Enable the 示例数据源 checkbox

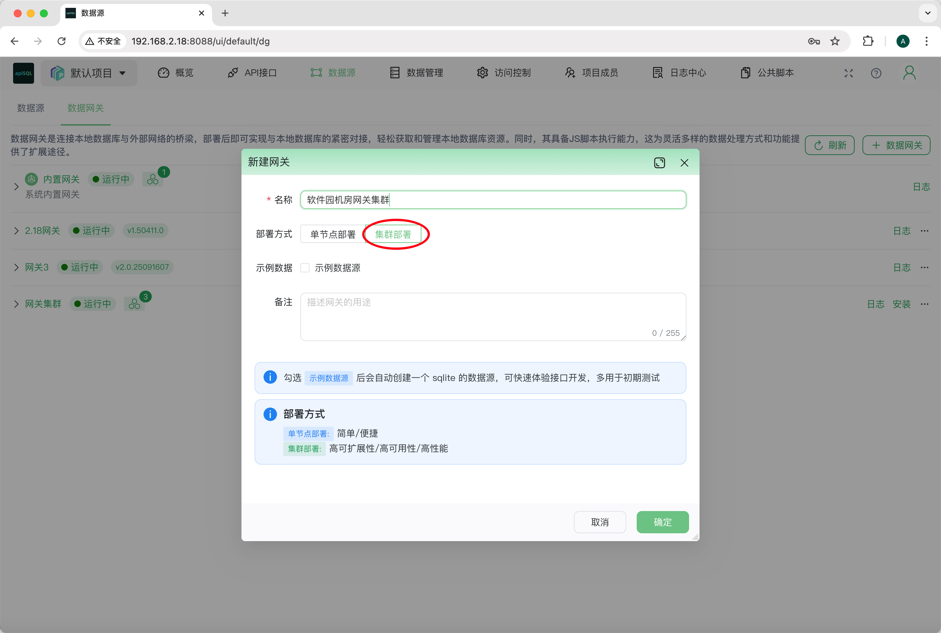[x=305, y=267]
